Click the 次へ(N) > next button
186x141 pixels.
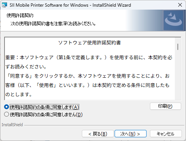click(x=131, y=134)
